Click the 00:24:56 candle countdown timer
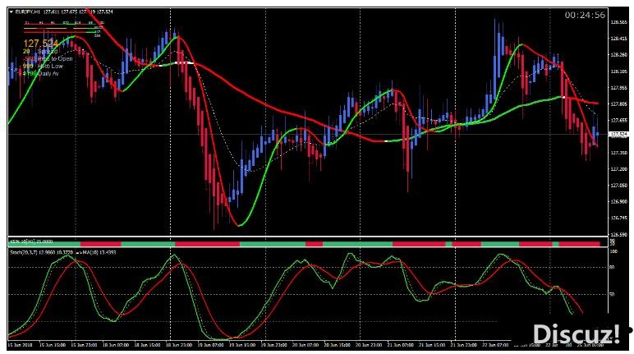634x354 pixels. [585, 16]
